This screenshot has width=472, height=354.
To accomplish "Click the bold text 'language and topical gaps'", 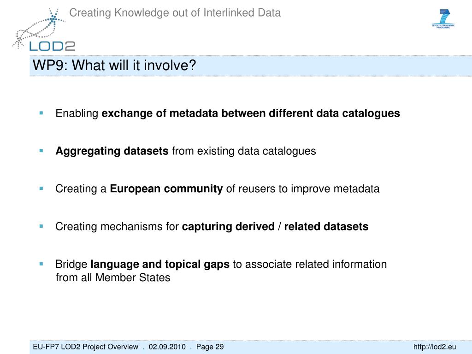I will 160,264.
